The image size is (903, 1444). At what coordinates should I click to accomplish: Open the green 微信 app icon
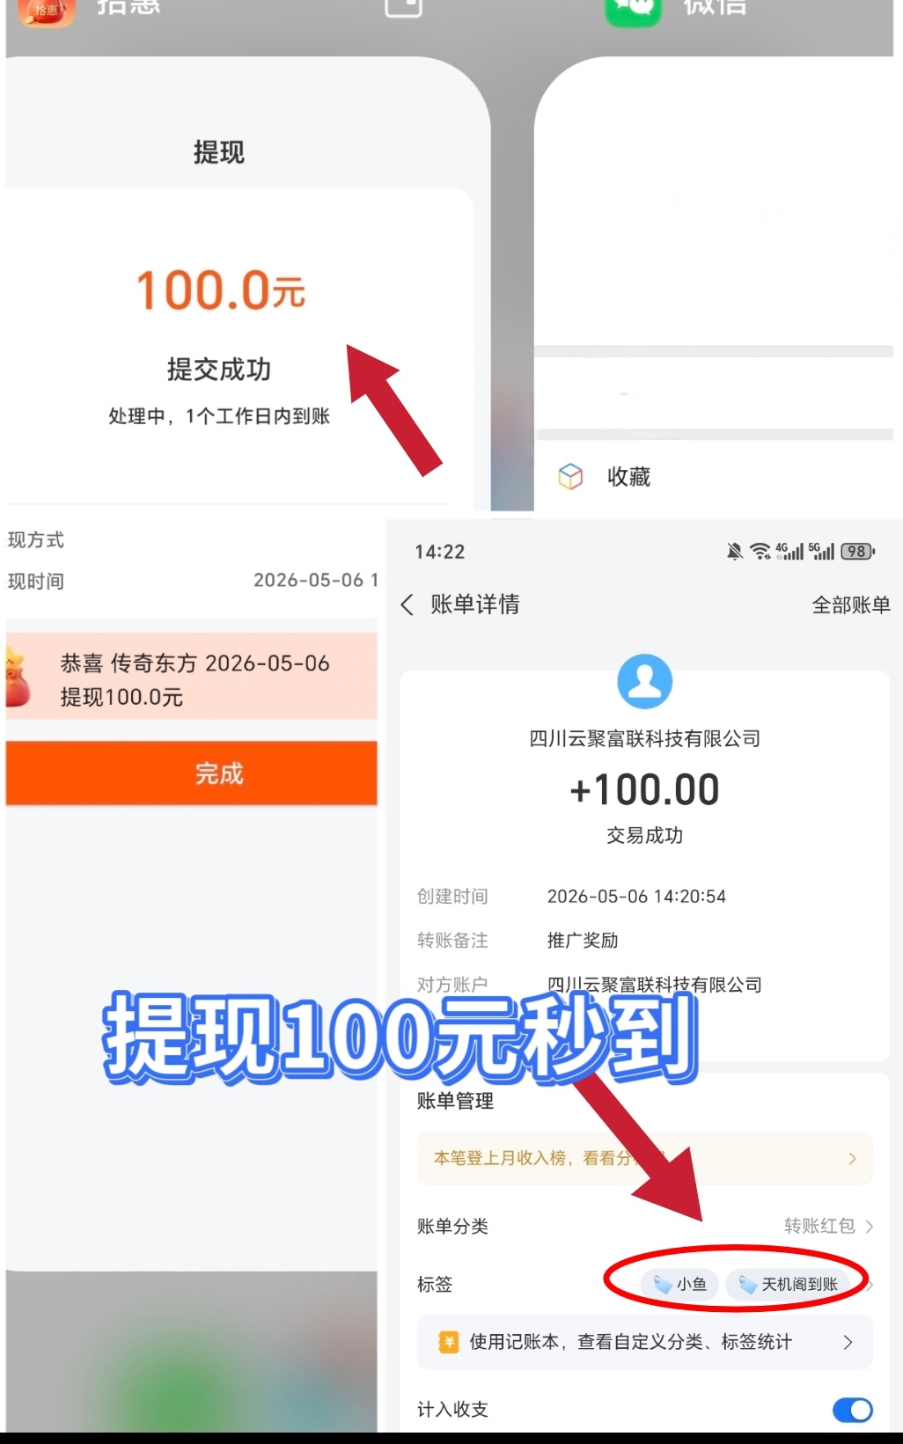click(633, 9)
